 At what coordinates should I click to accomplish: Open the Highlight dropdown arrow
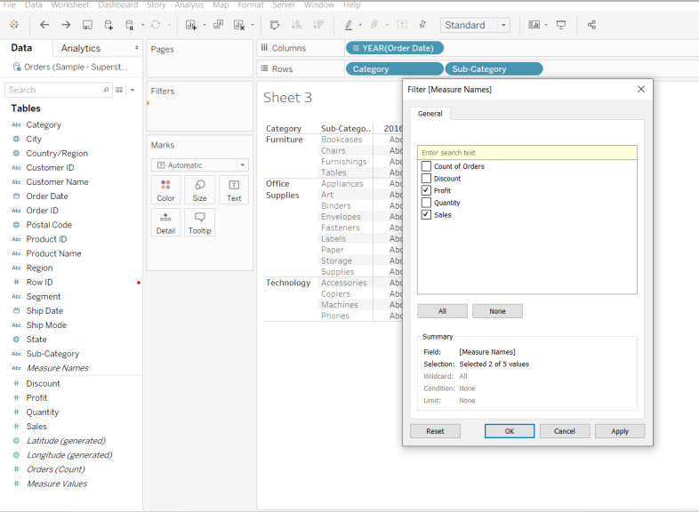tap(360, 25)
